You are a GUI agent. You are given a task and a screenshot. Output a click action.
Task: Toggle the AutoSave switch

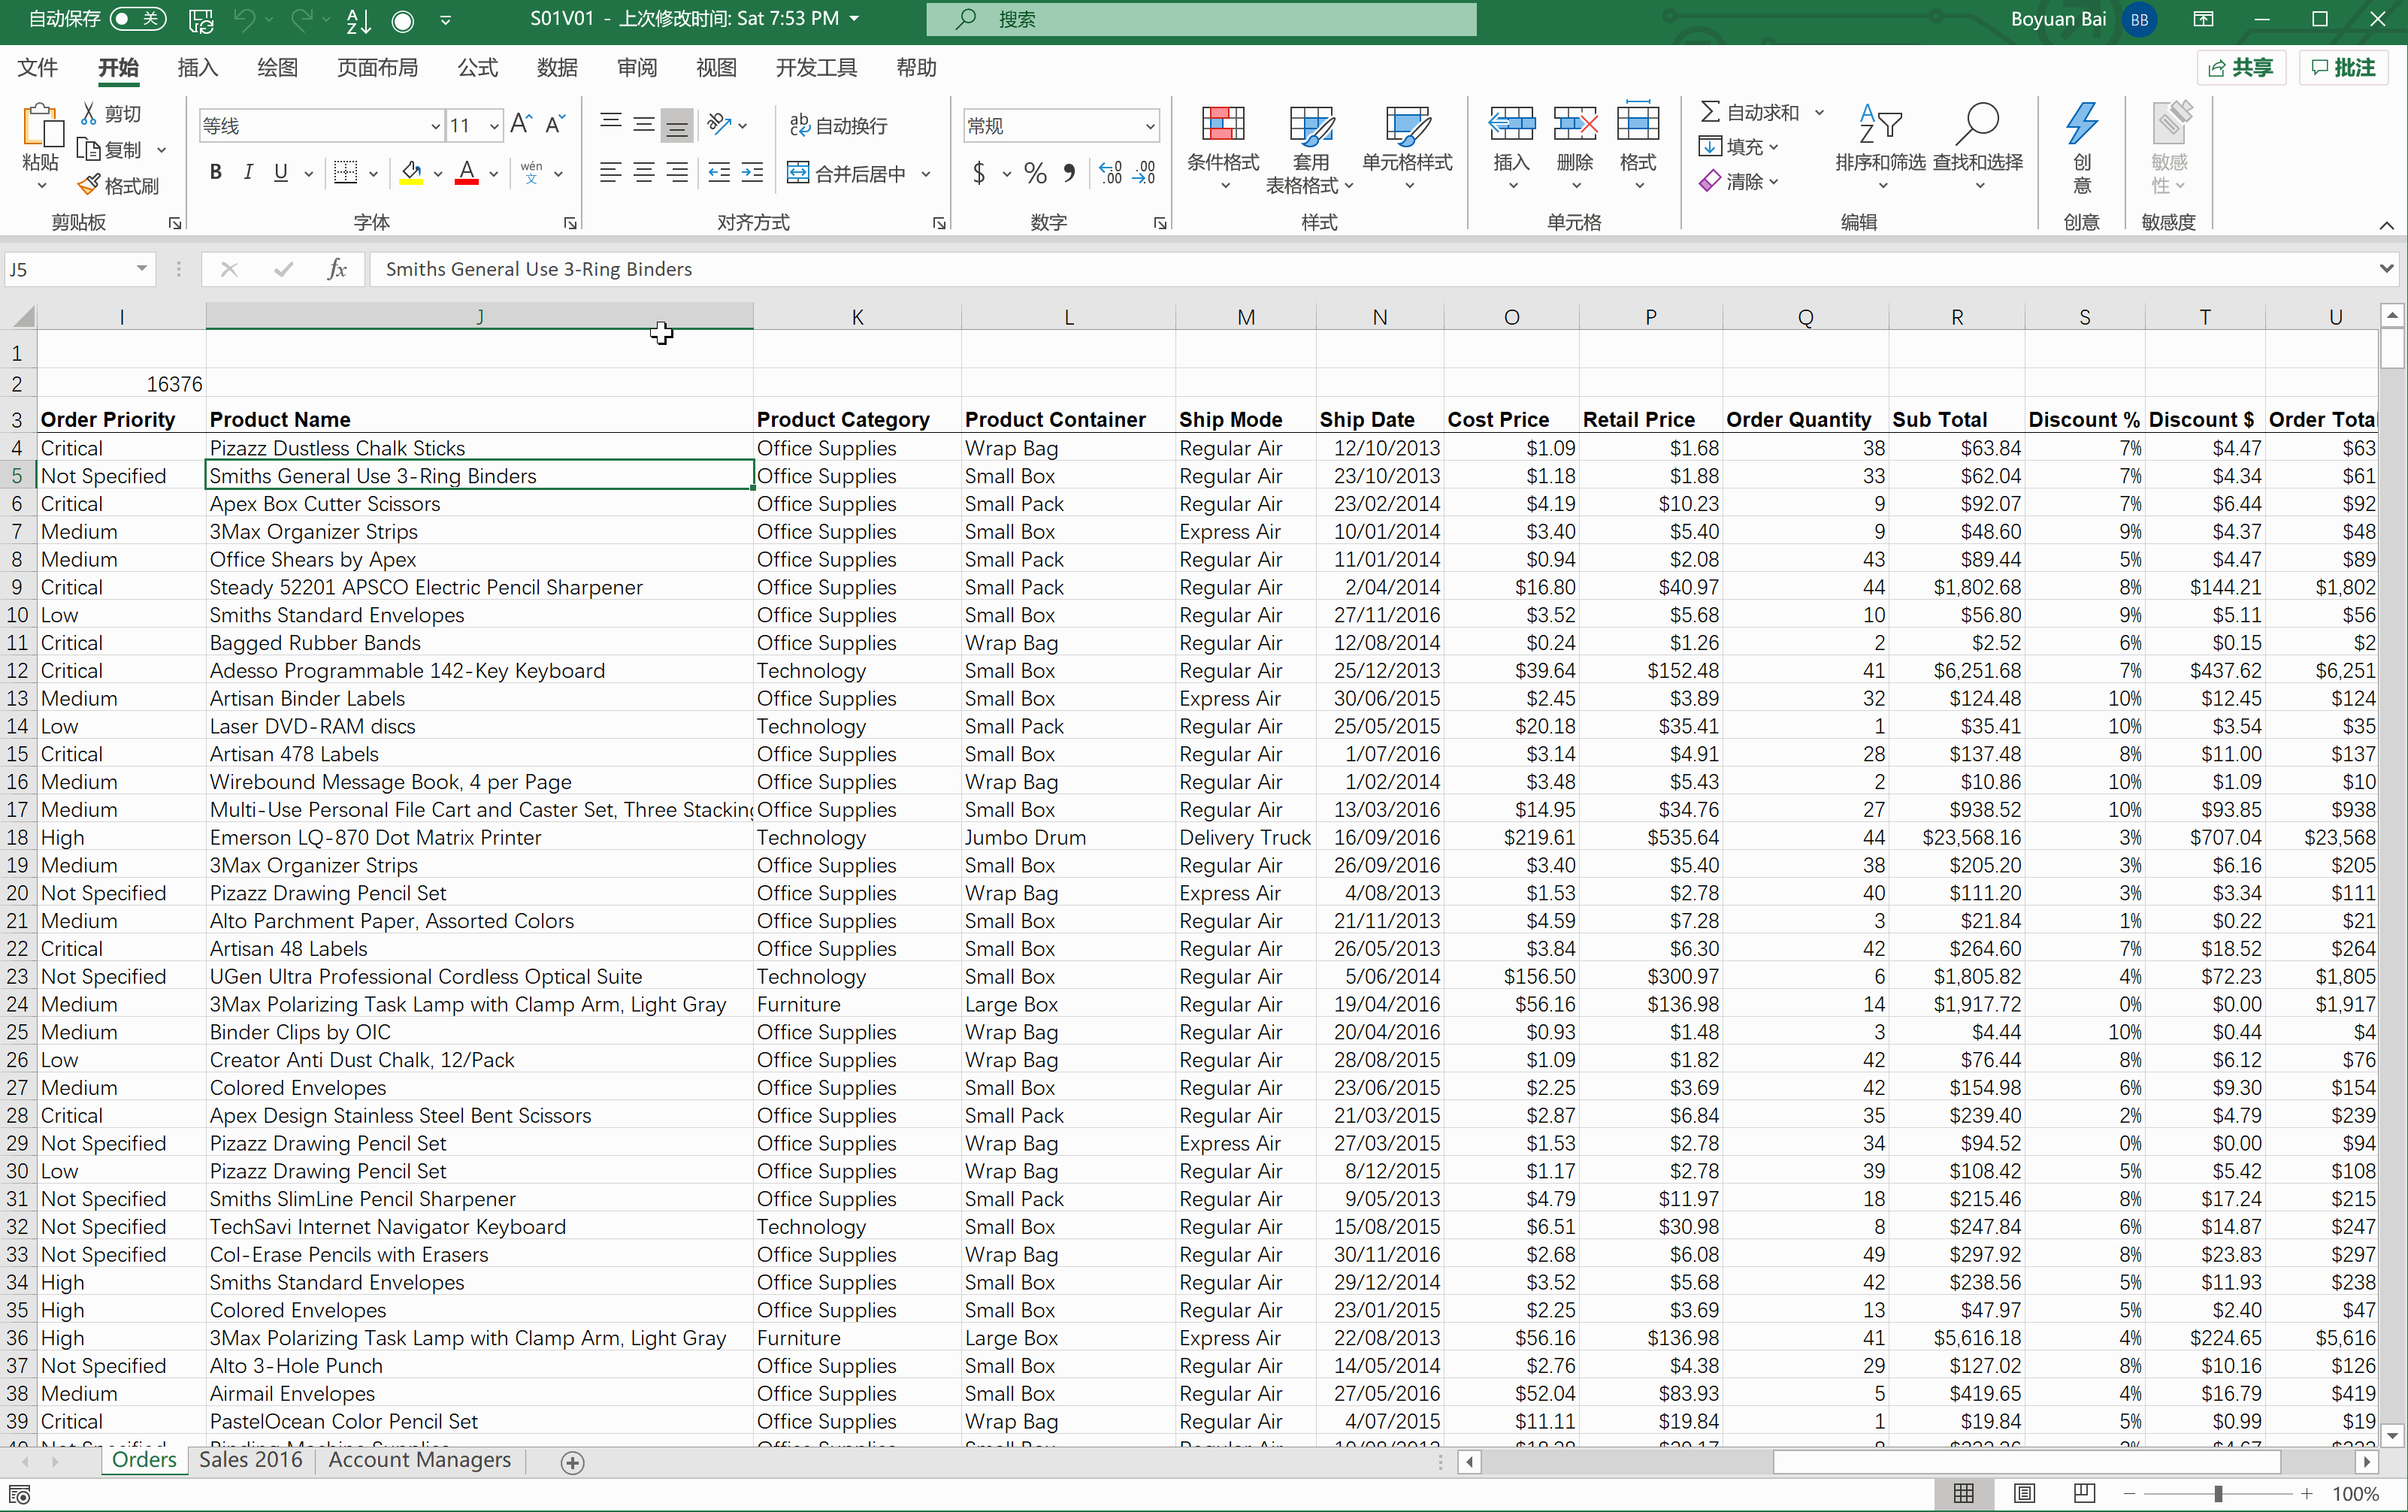coord(137,19)
